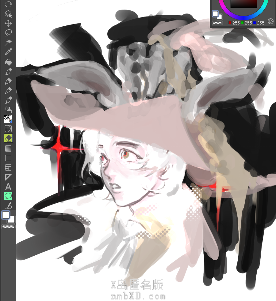Choose the Fill bucket tool
Viewport: 276px width, 301px height.
(8, 62)
